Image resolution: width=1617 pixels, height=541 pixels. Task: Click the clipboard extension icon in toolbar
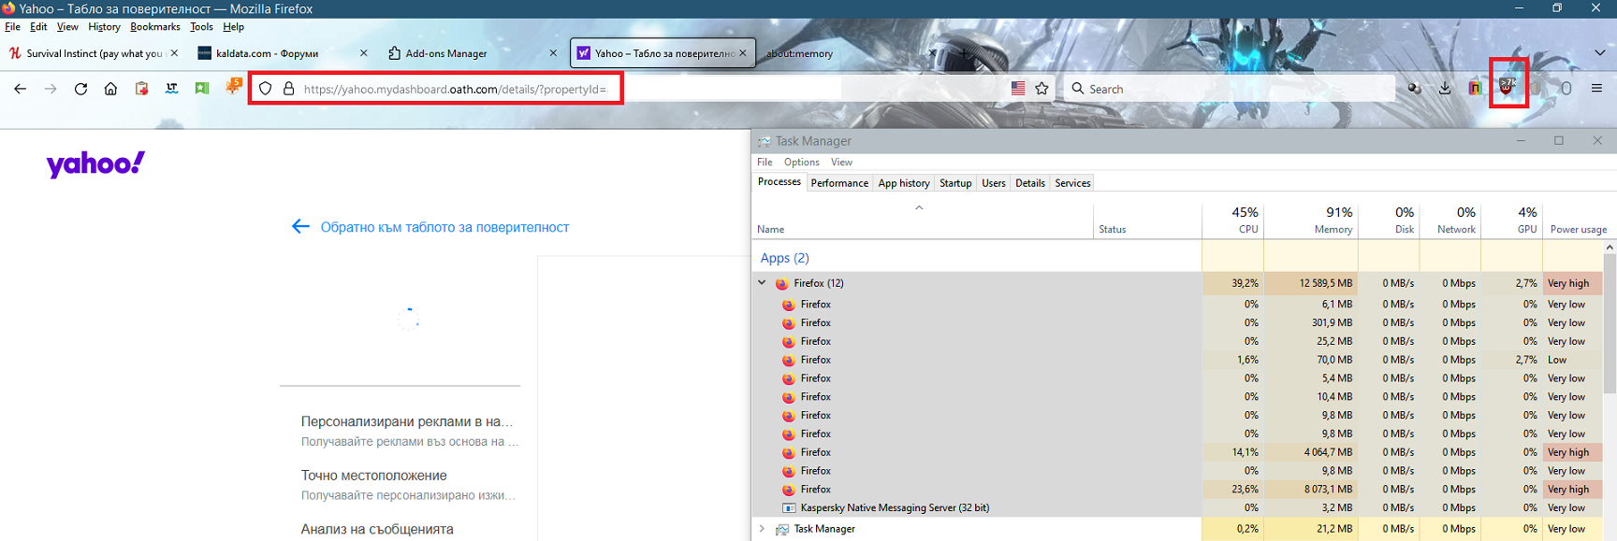tap(141, 89)
